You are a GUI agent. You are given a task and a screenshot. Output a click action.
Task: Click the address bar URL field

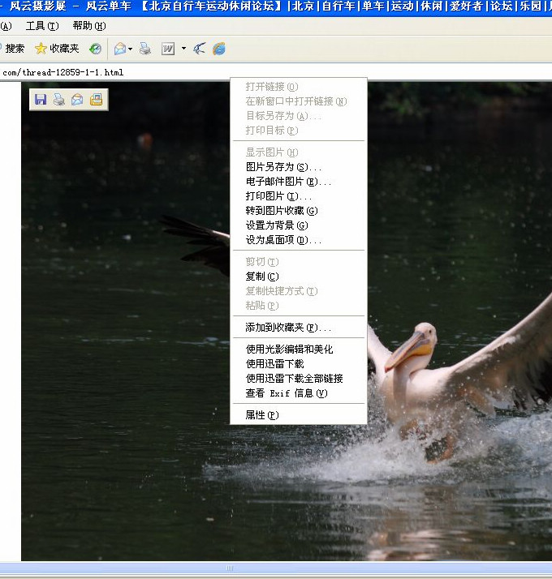click(x=276, y=72)
